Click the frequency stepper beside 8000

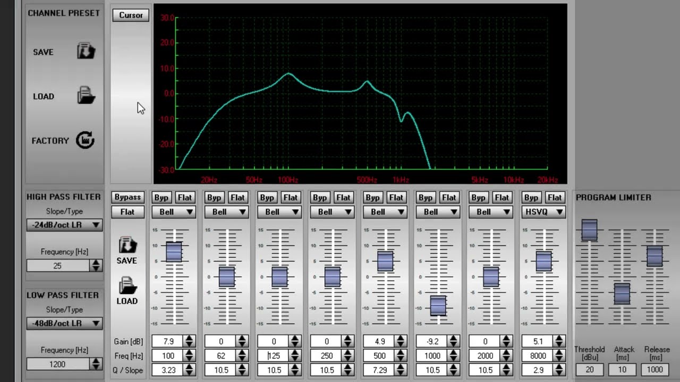559,355
